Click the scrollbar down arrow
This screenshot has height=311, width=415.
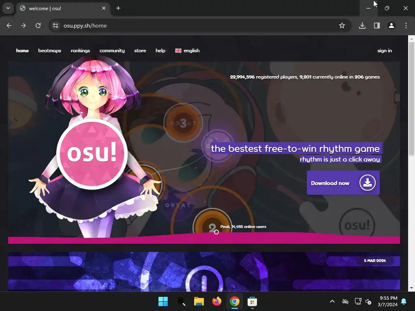pos(411,288)
